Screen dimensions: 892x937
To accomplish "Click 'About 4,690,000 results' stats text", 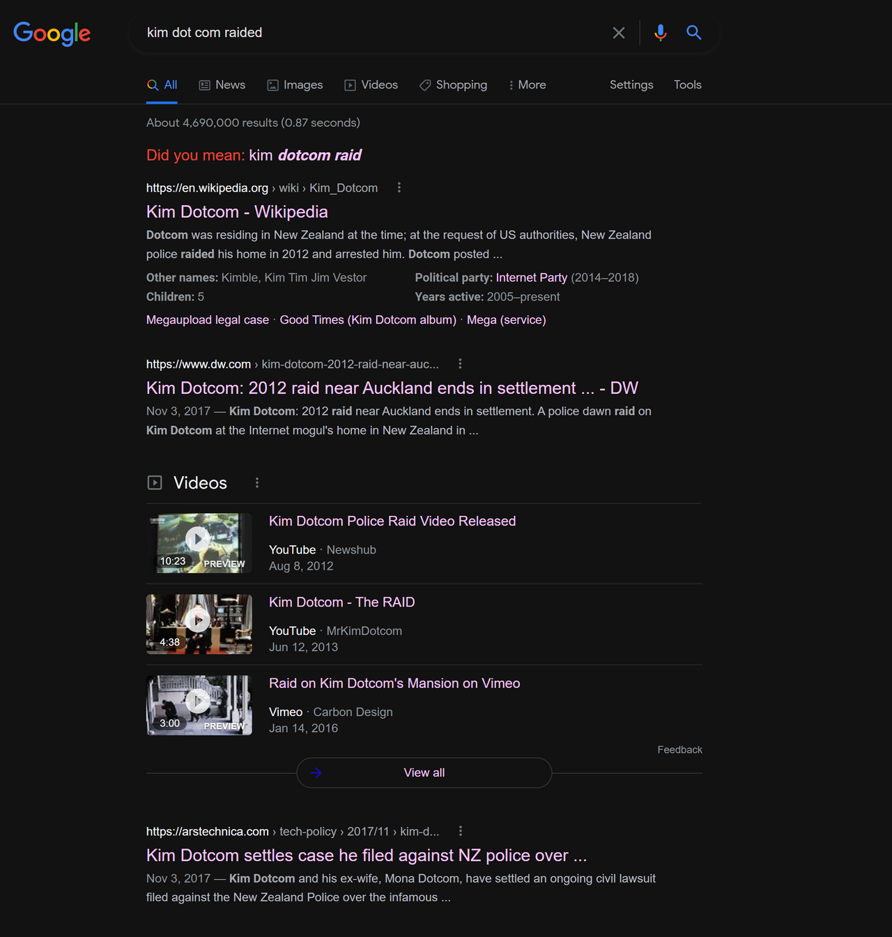I will click(x=253, y=123).
